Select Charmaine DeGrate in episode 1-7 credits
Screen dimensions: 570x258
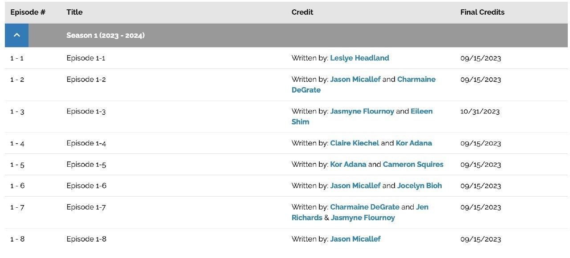point(365,207)
